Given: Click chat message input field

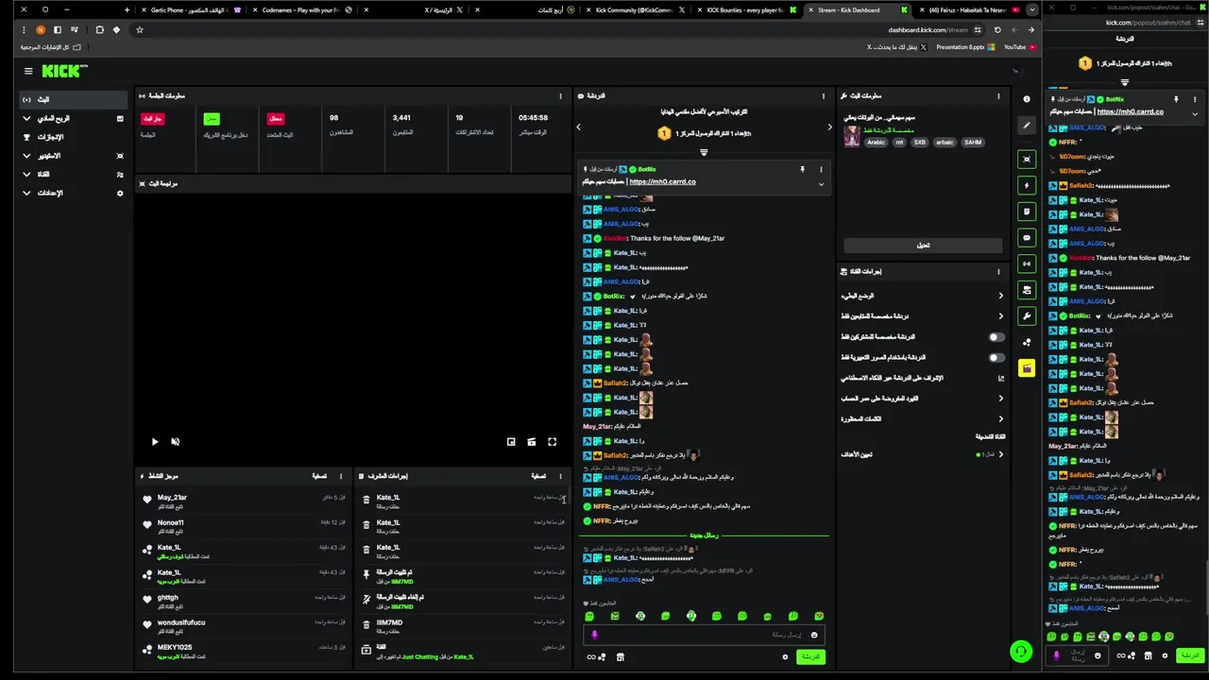Looking at the screenshot, I should click(x=704, y=635).
